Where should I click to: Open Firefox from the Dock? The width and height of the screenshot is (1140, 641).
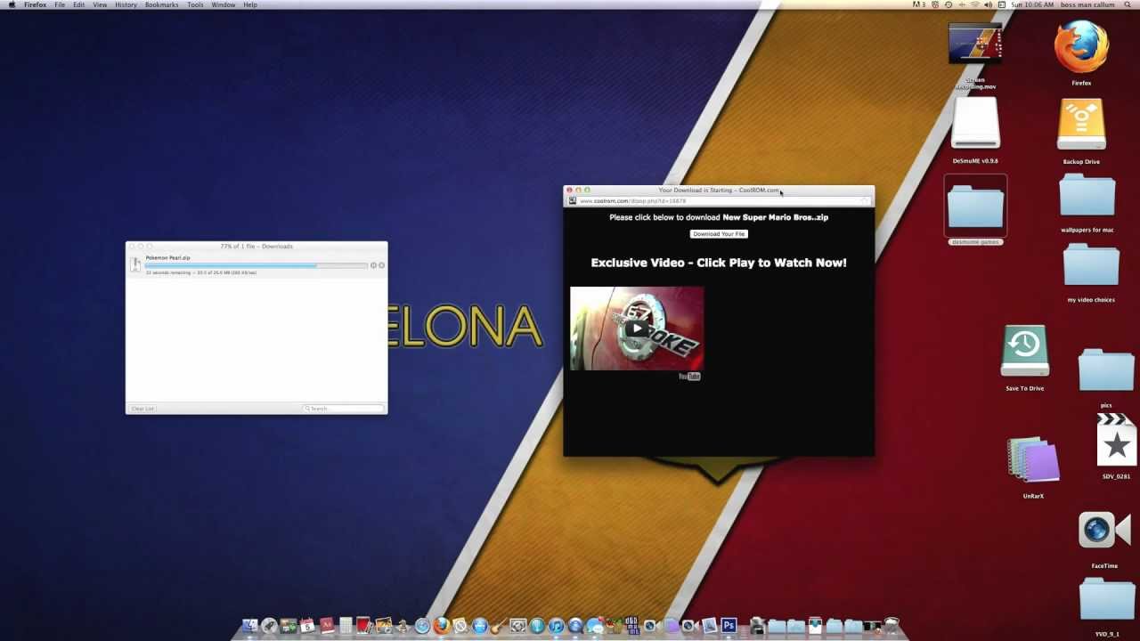point(442,626)
